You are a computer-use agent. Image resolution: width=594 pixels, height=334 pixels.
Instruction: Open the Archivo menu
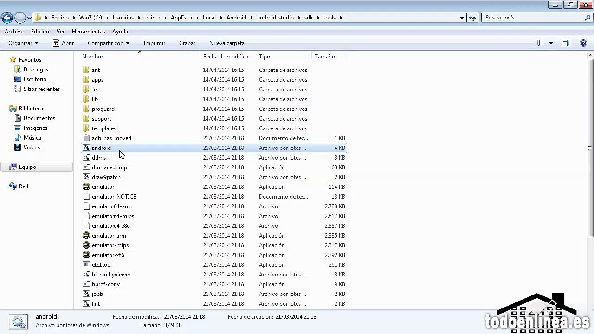(x=14, y=32)
